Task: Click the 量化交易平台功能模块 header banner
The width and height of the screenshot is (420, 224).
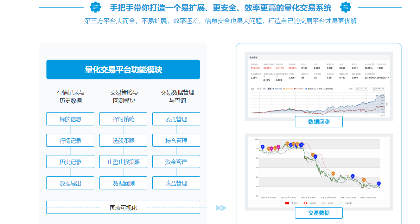Action: pos(123,70)
